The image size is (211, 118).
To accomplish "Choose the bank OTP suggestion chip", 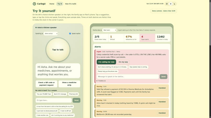I will [55, 107].
